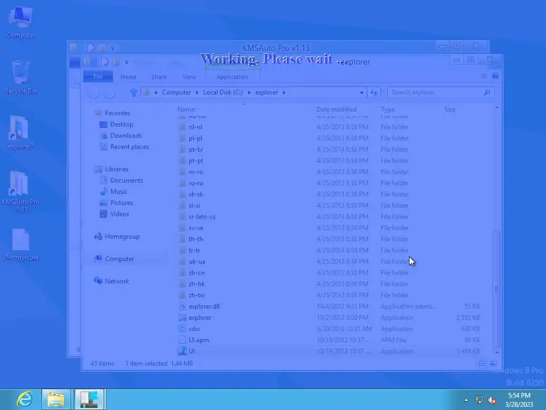
Task: Sort by the Size column header
Action: point(450,109)
